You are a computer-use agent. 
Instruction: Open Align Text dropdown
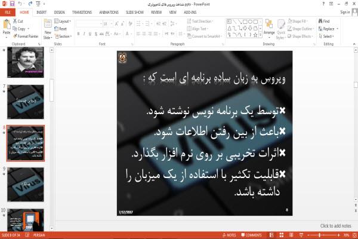point(197,29)
